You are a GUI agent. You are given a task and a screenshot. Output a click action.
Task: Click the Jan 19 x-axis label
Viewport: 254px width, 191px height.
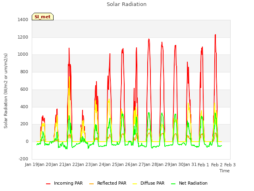(x=31, y=165)
